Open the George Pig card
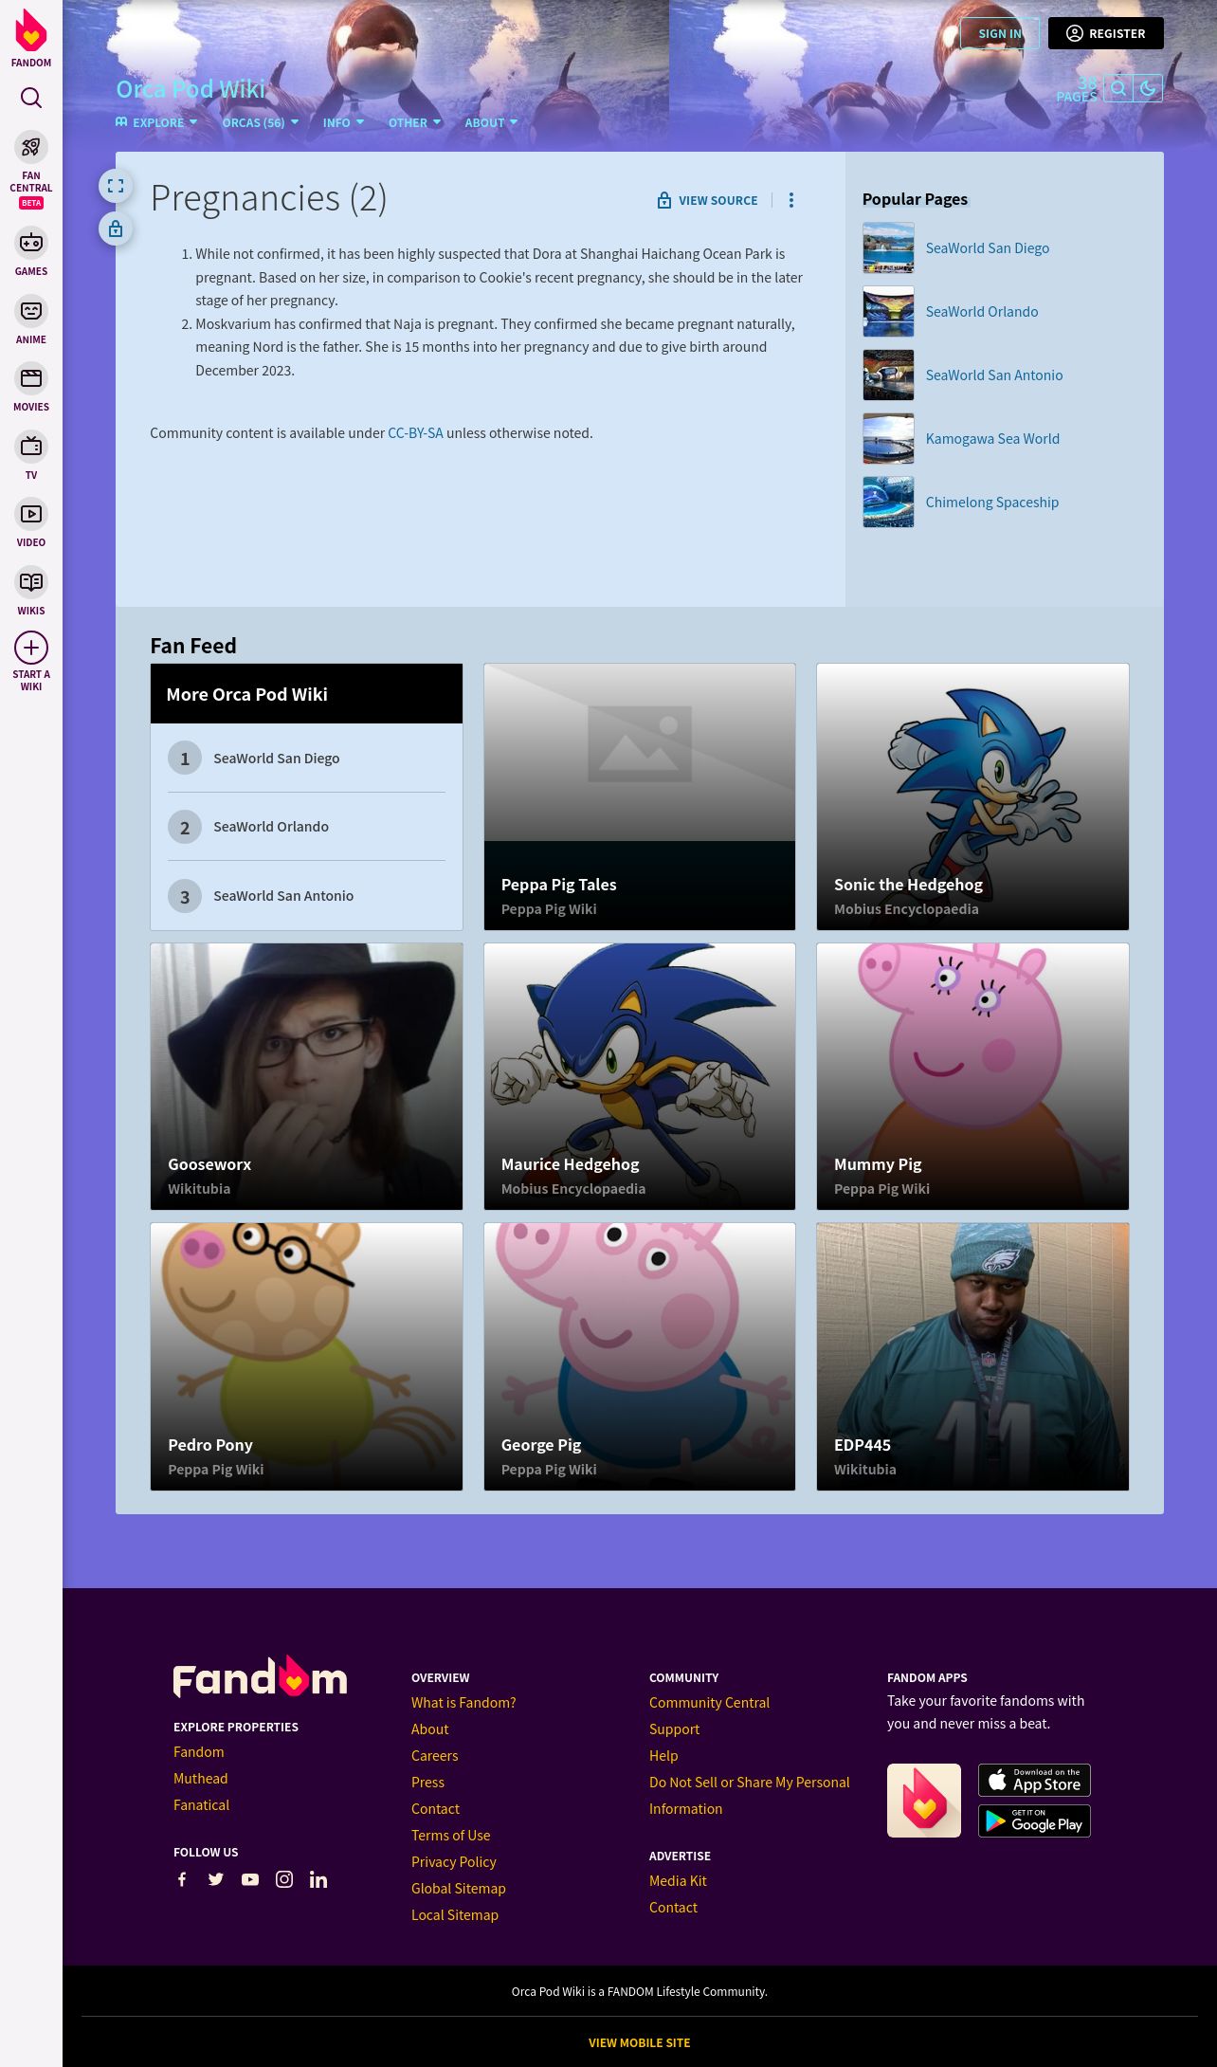Viewport: 1217px width, 2067px height. 640,1356
